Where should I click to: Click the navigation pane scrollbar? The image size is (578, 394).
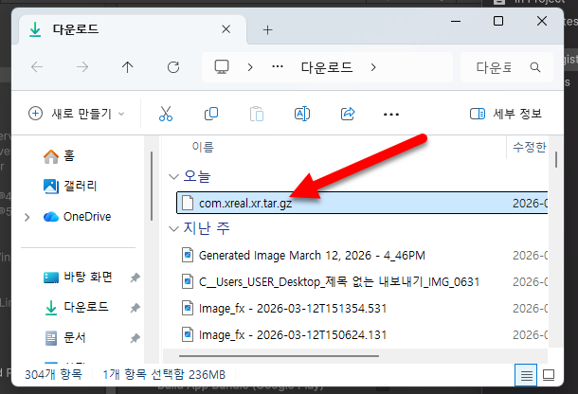click(x=152, y=187)
